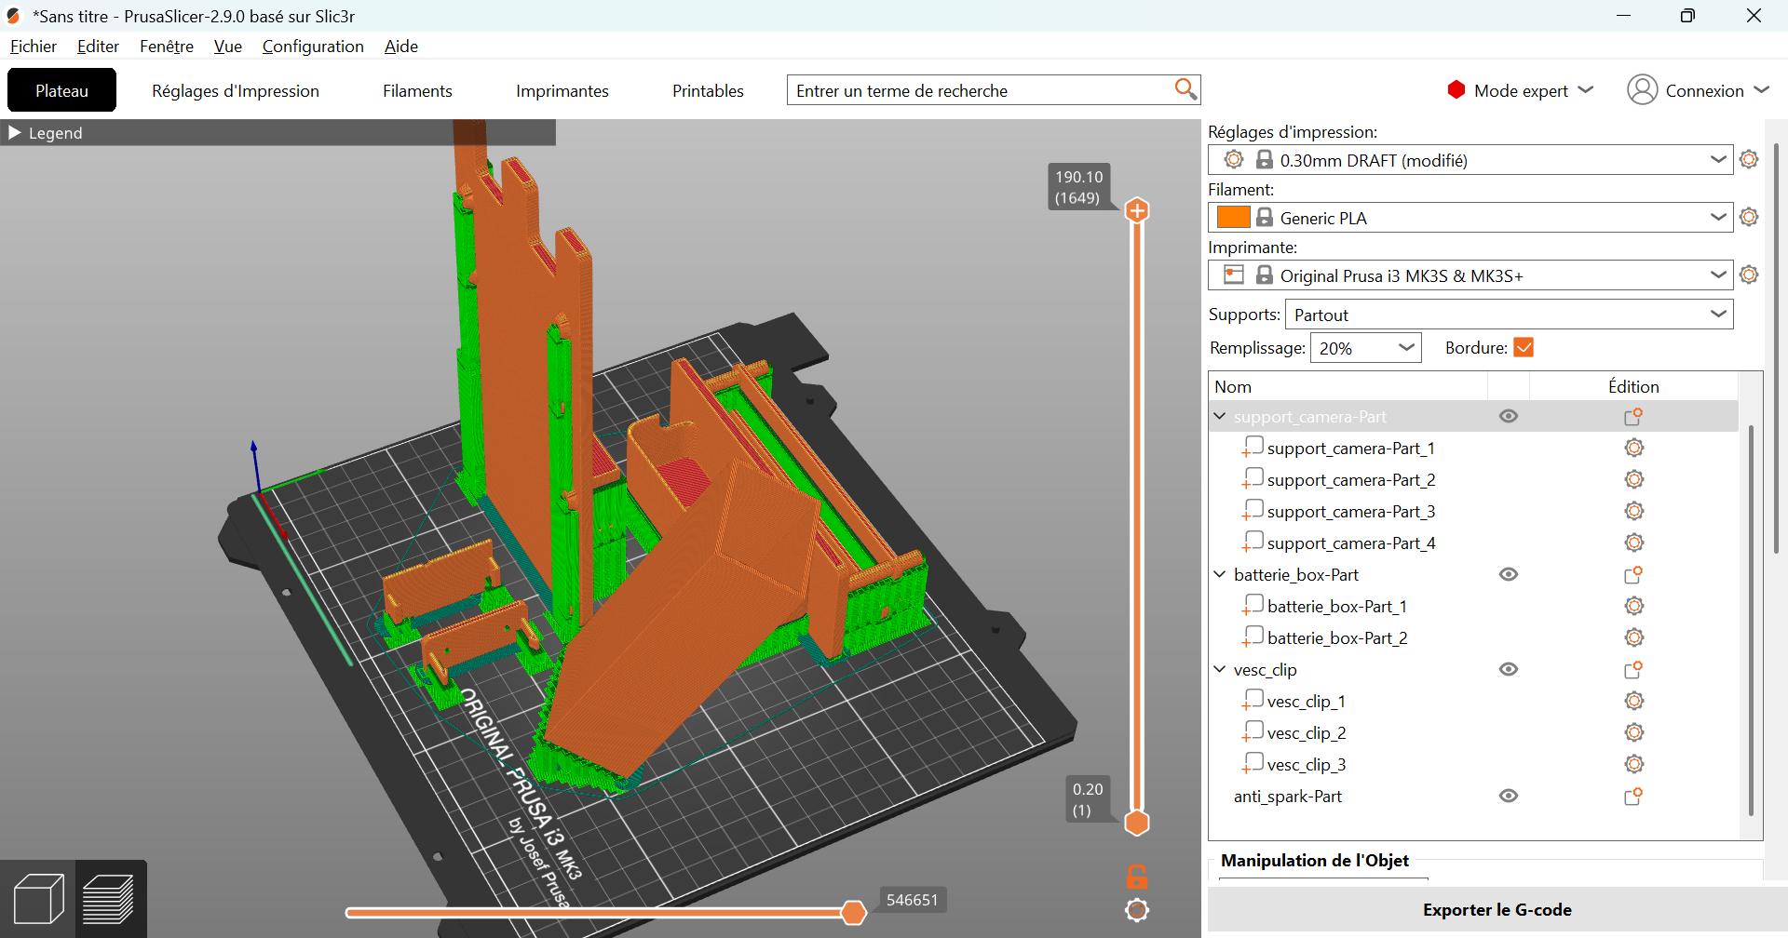Click the plus handle atop the layer slider

[1137, 210]
